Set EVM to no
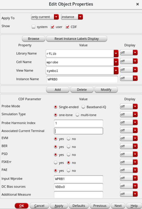The height and width of the screenshot is (209, 142). click(69, 139)
